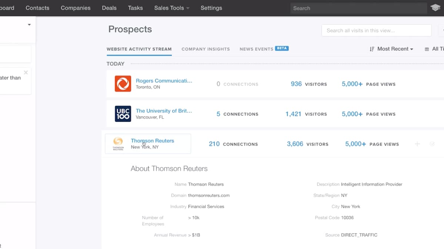Click the 'Search all visits in this view' field
The image size is (444, 249).
[x=376, y=30]
